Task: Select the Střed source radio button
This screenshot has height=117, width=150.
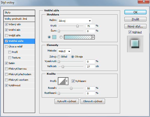Action: (x=59, y=57)
